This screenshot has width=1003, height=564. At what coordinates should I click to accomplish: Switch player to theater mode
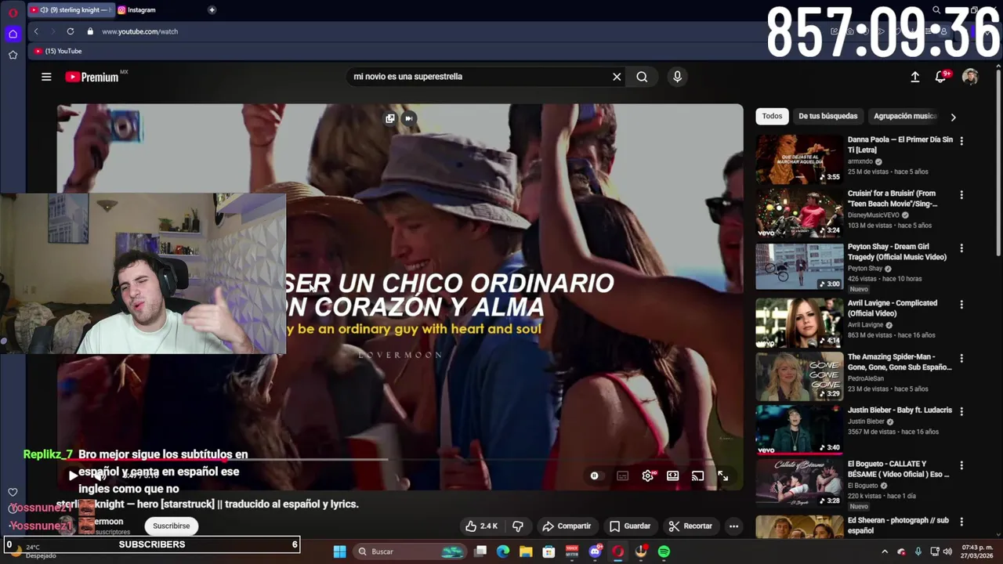[672, 475]
